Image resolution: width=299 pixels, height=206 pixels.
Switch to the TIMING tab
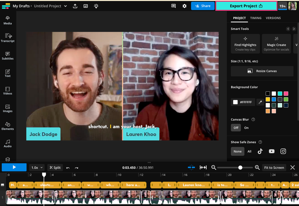[256, 18]
